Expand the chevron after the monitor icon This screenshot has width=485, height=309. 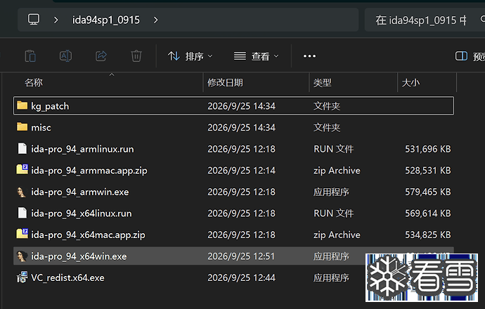[x=56, y=20]
